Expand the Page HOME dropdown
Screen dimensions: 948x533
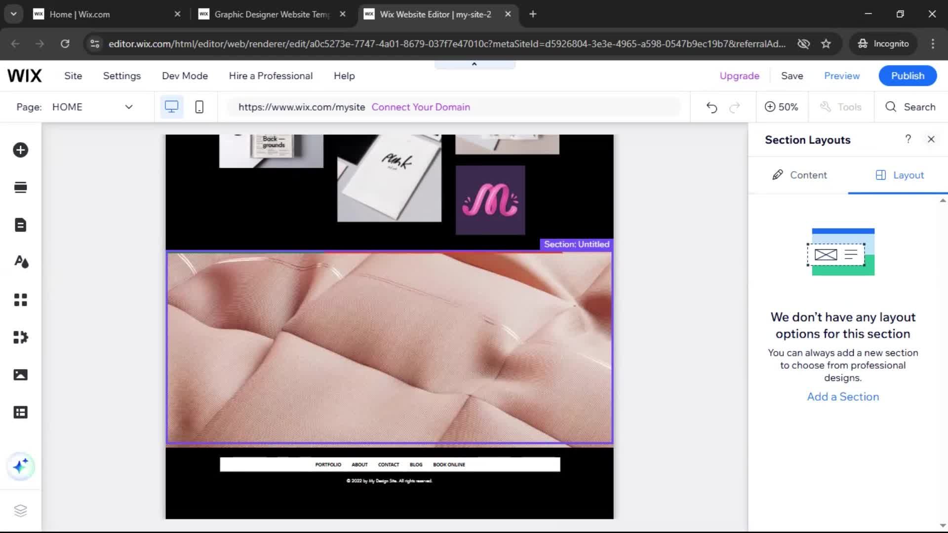tap(128, 107)
